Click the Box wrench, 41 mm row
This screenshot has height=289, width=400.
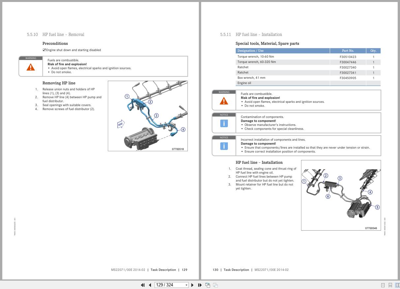(308, 78)
